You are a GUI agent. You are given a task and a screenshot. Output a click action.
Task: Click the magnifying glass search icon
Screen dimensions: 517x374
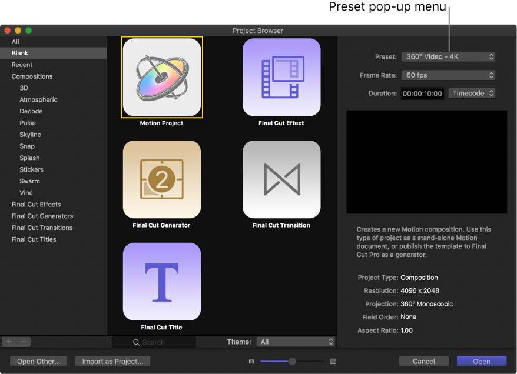coord(137,342)
